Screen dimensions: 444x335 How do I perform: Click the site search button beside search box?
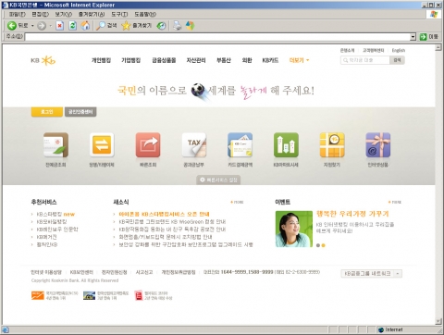click(x=397, y=60)
